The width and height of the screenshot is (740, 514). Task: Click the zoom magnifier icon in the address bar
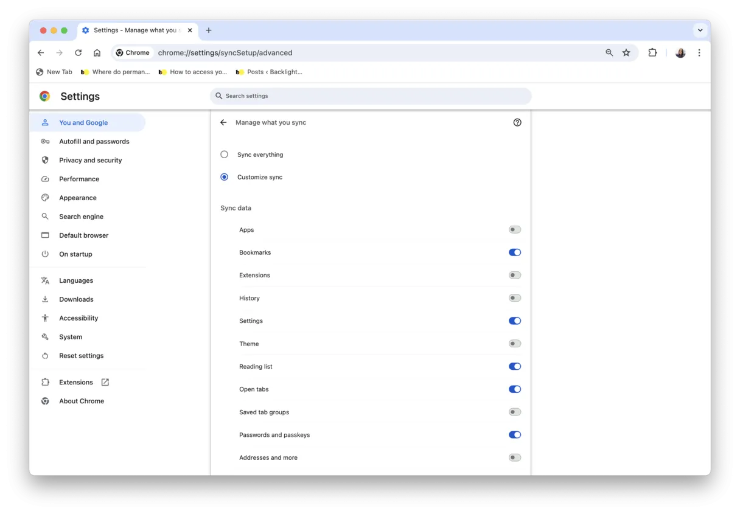[609, 53]
